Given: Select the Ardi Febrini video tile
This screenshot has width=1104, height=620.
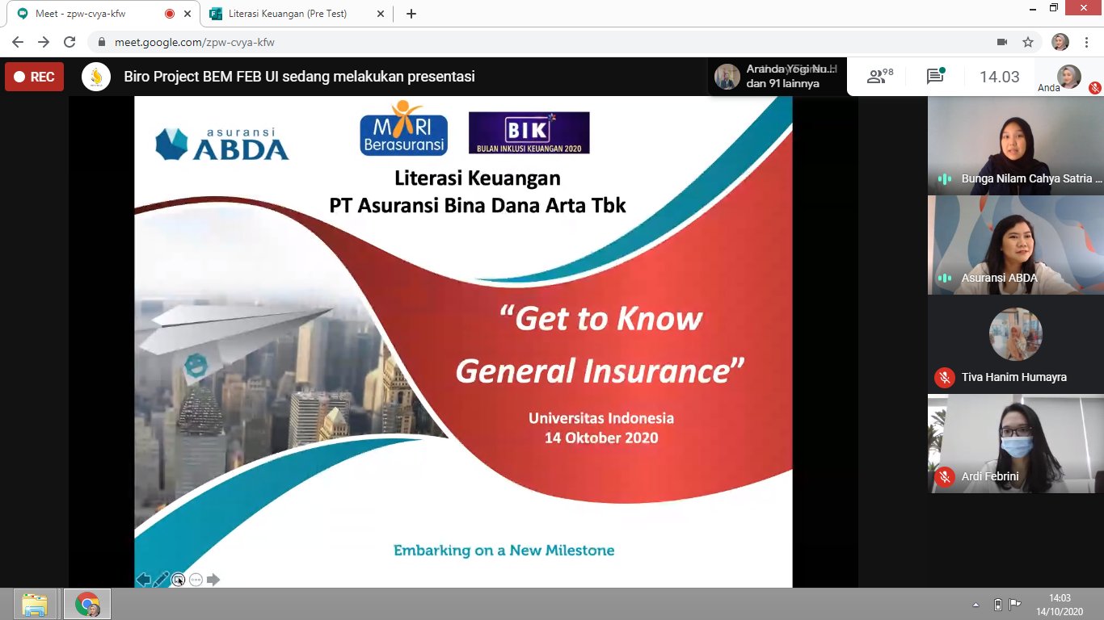Looking at the screenshot, I should (x=1015, y=444).
